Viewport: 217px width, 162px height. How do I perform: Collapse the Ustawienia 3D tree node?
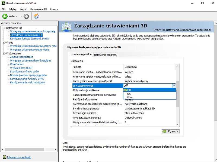pos(4,28)
